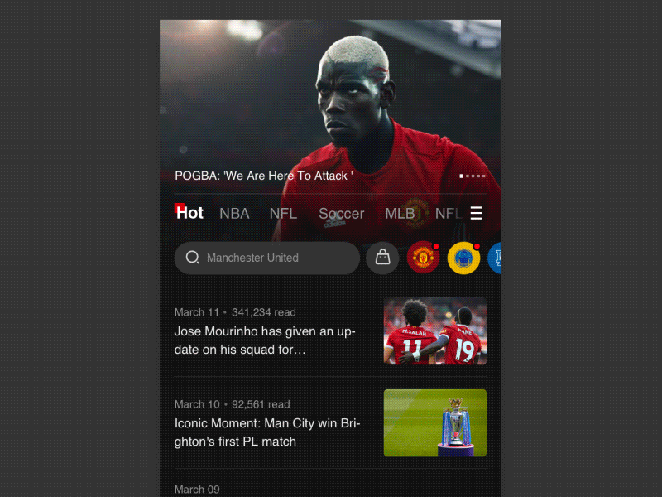Switch to the Soccer tab
This screenshot has height=497, width=662.
point(342,213)
